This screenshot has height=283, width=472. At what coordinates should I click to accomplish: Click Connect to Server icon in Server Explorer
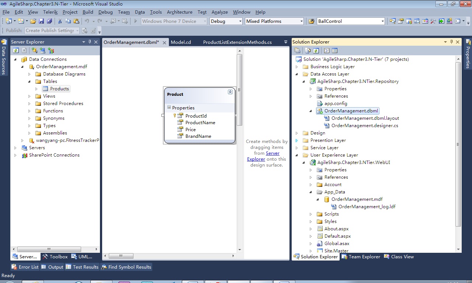[x=43, y=50]
